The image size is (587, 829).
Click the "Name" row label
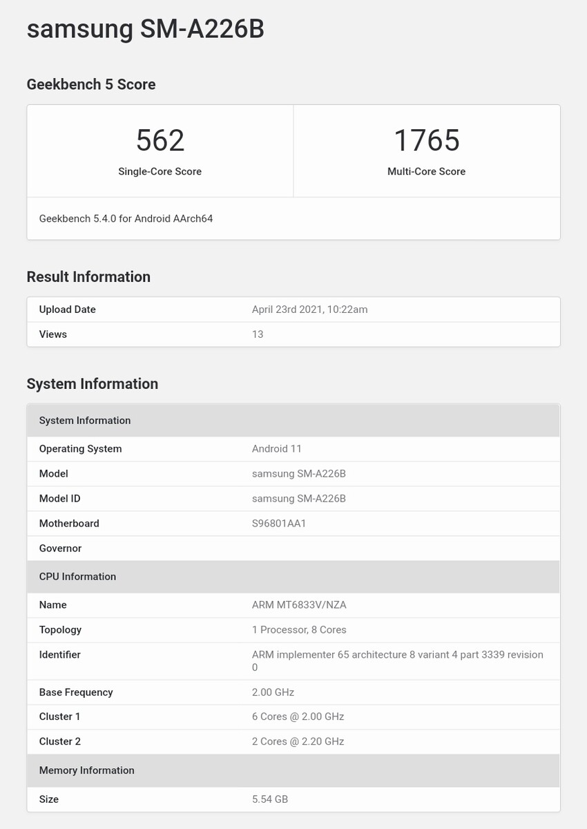click(53, 605)
